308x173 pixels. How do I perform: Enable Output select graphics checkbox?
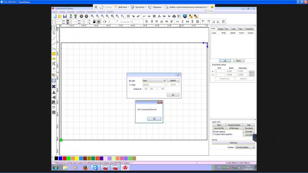click(213, 134)
